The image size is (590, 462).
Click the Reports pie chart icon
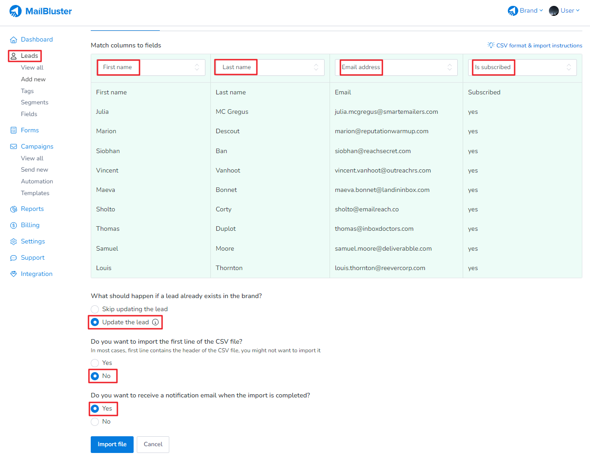14,209
